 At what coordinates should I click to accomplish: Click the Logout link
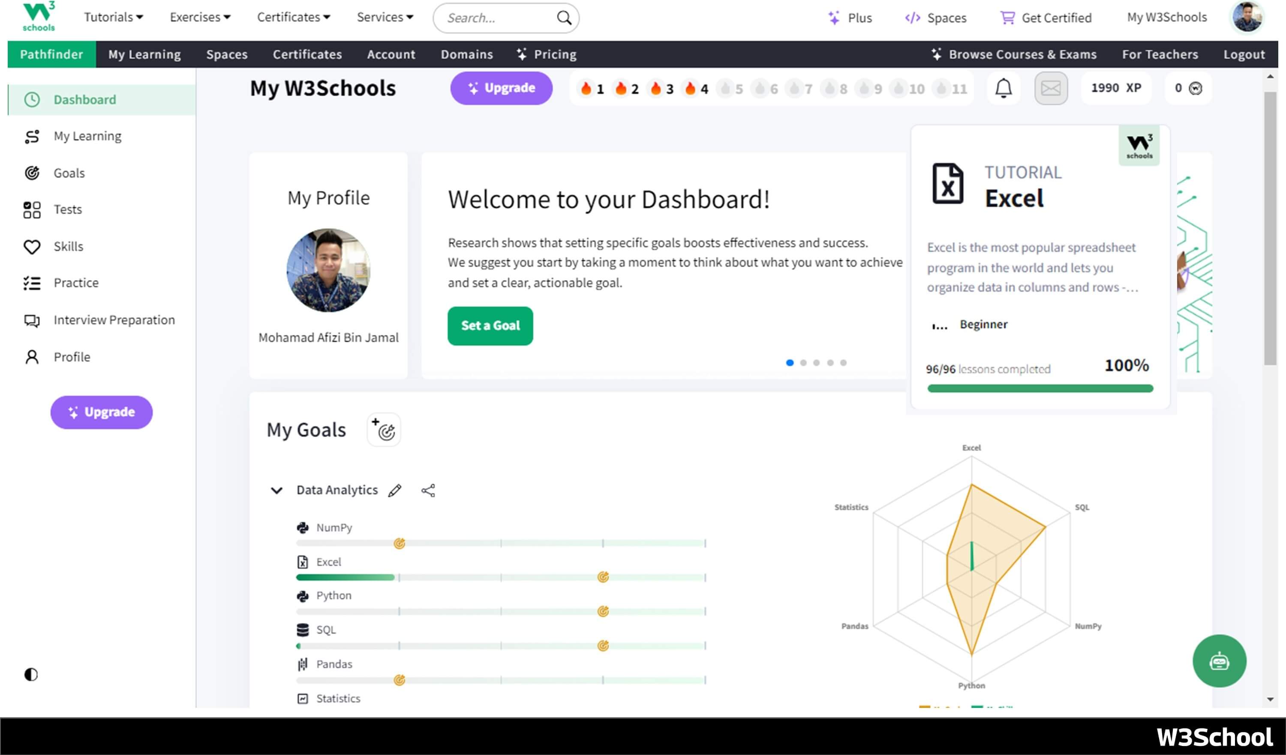[x=1244, y=54]
